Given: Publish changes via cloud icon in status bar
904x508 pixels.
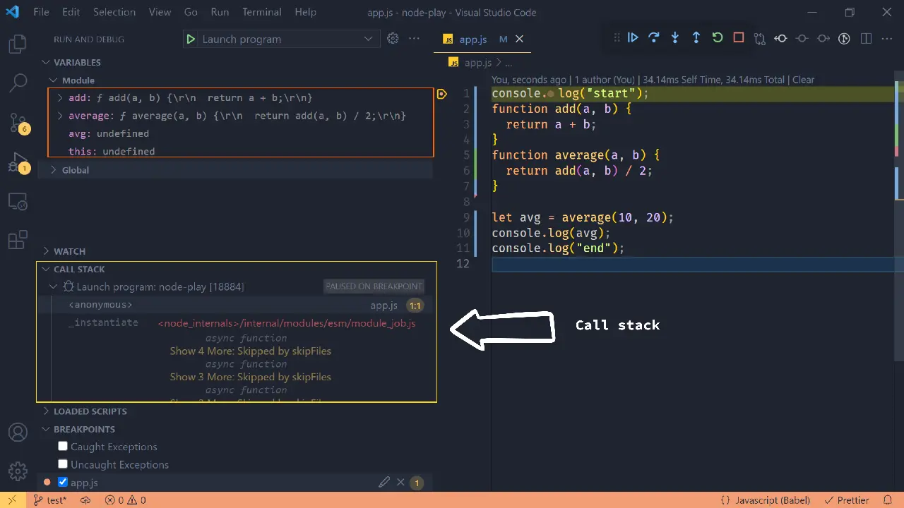Looking at the screenshot, I should coord(85,500).
